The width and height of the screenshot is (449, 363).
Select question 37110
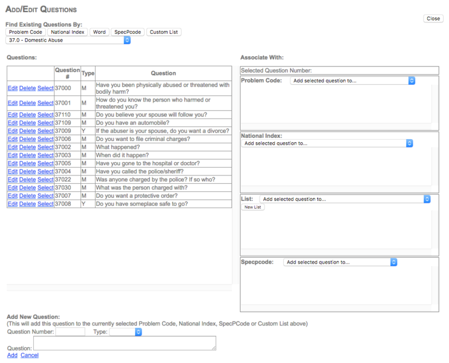(45, 115)
